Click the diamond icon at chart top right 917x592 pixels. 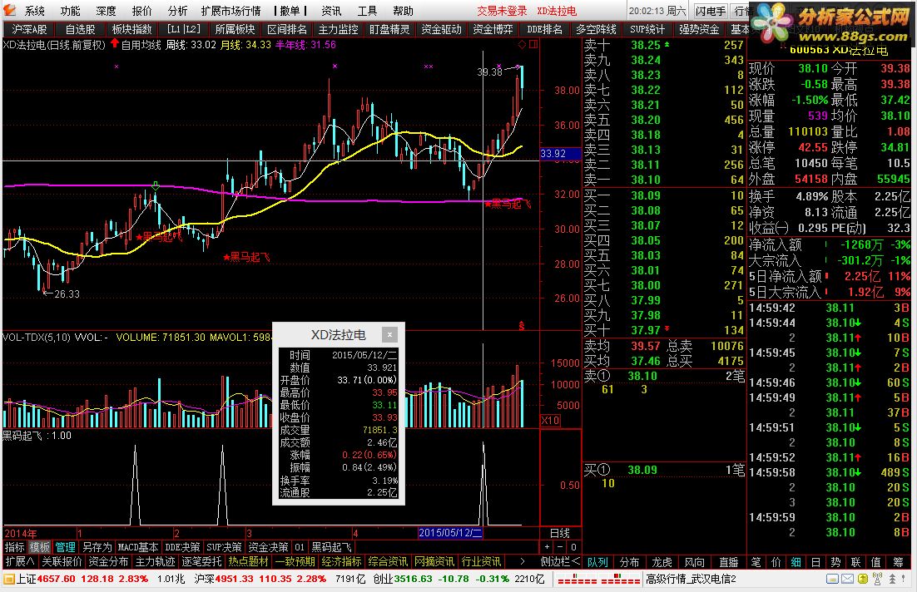click(x=522, y=45)
